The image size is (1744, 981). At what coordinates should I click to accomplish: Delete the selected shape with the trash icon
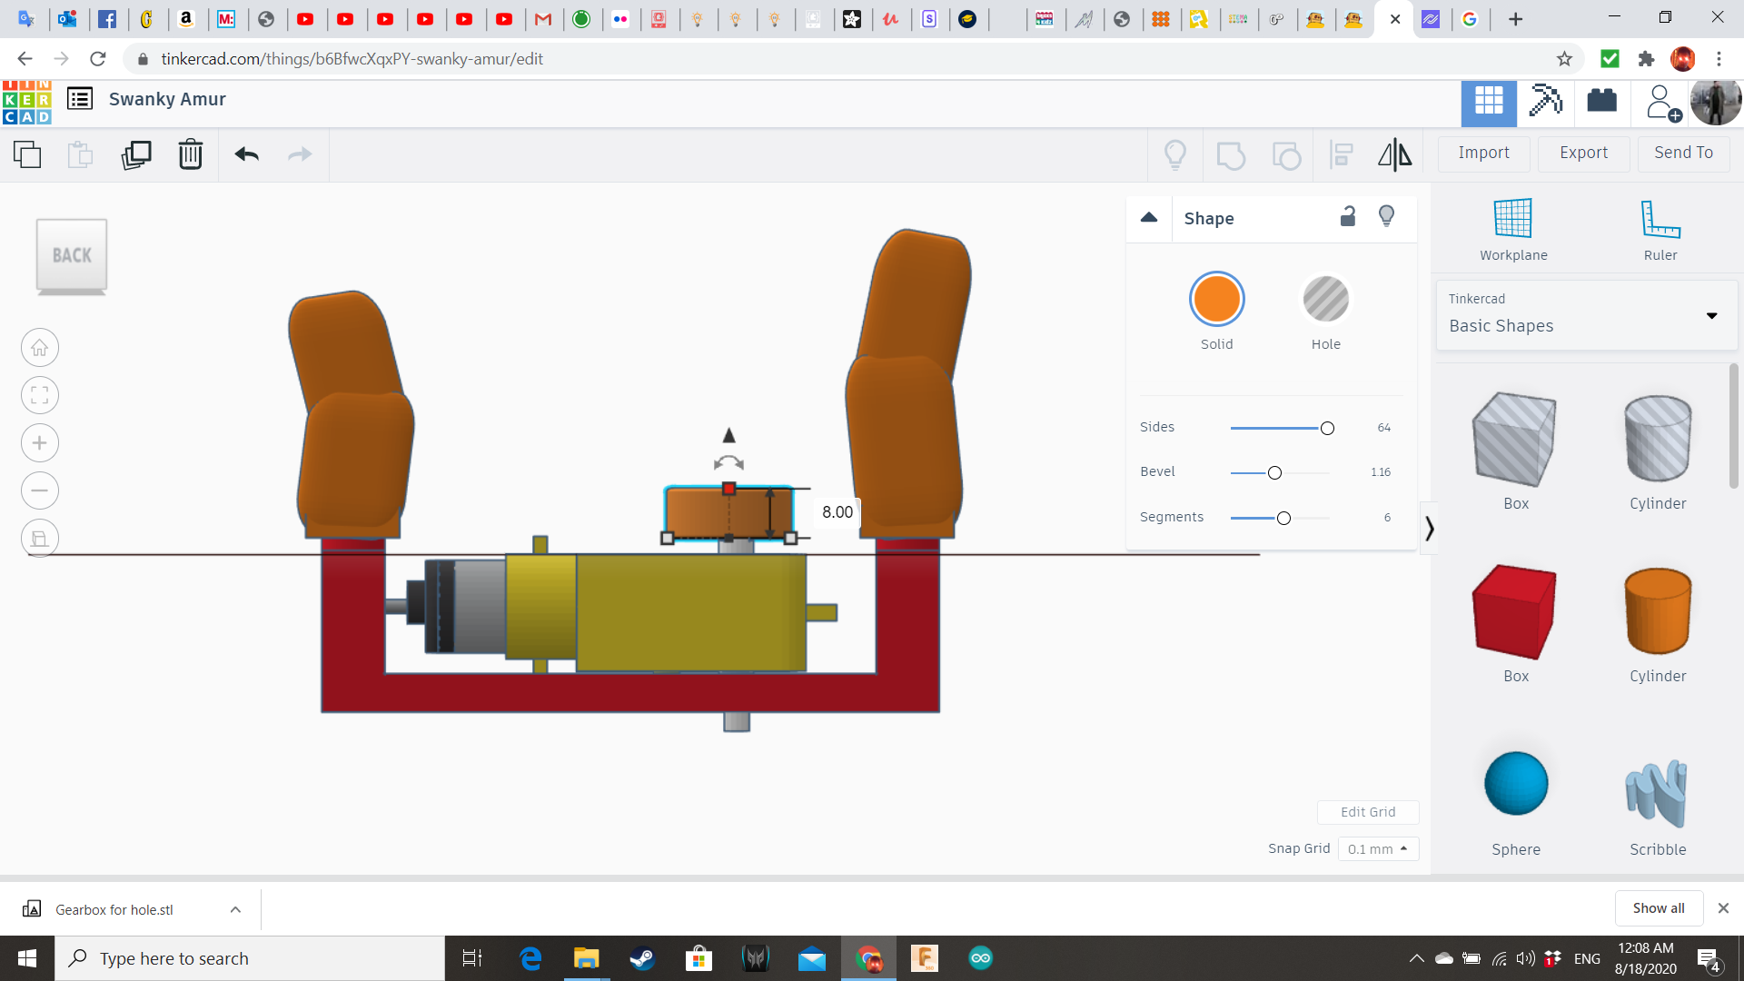(191, 154)
